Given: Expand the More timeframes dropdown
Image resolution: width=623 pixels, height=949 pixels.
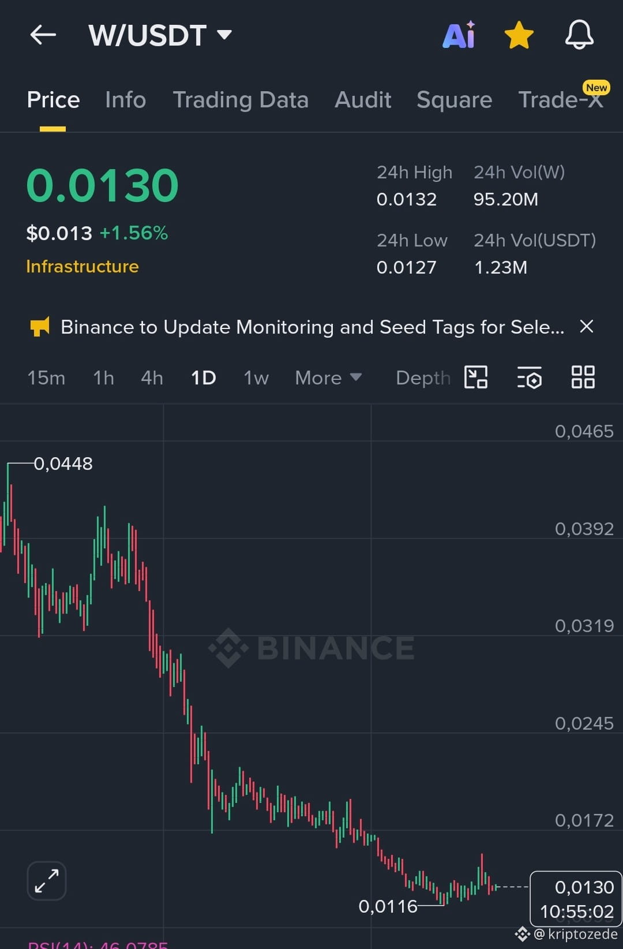Looking at the screenshot, I should 328,378.
